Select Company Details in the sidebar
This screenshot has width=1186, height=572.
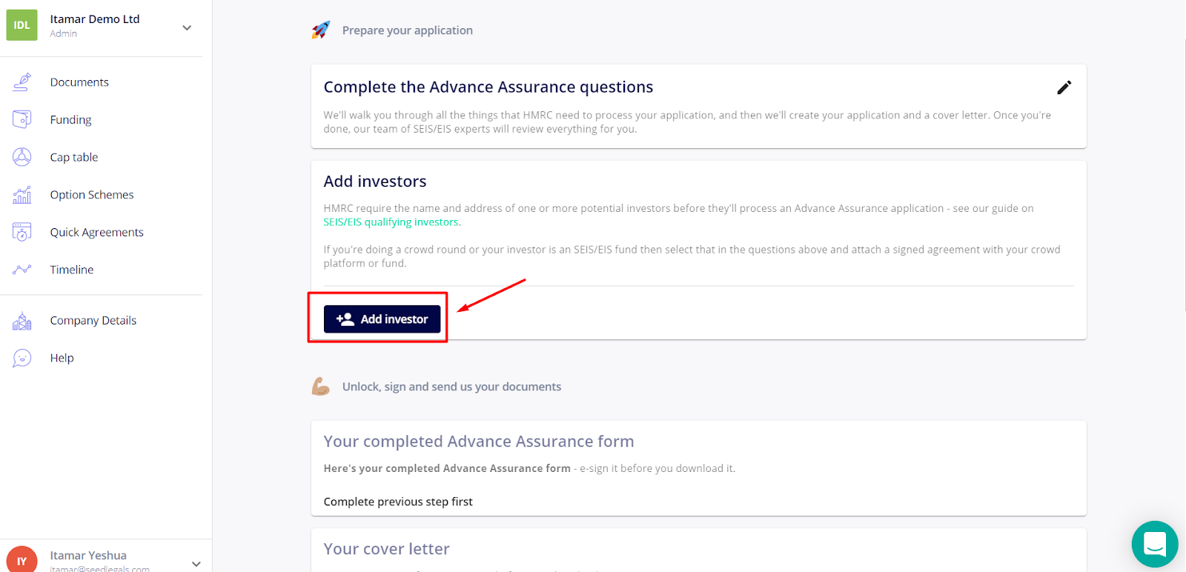click(x=93, y=321)
